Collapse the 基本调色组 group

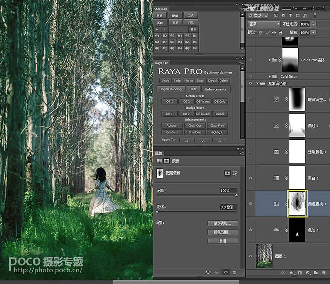(257, 83)
